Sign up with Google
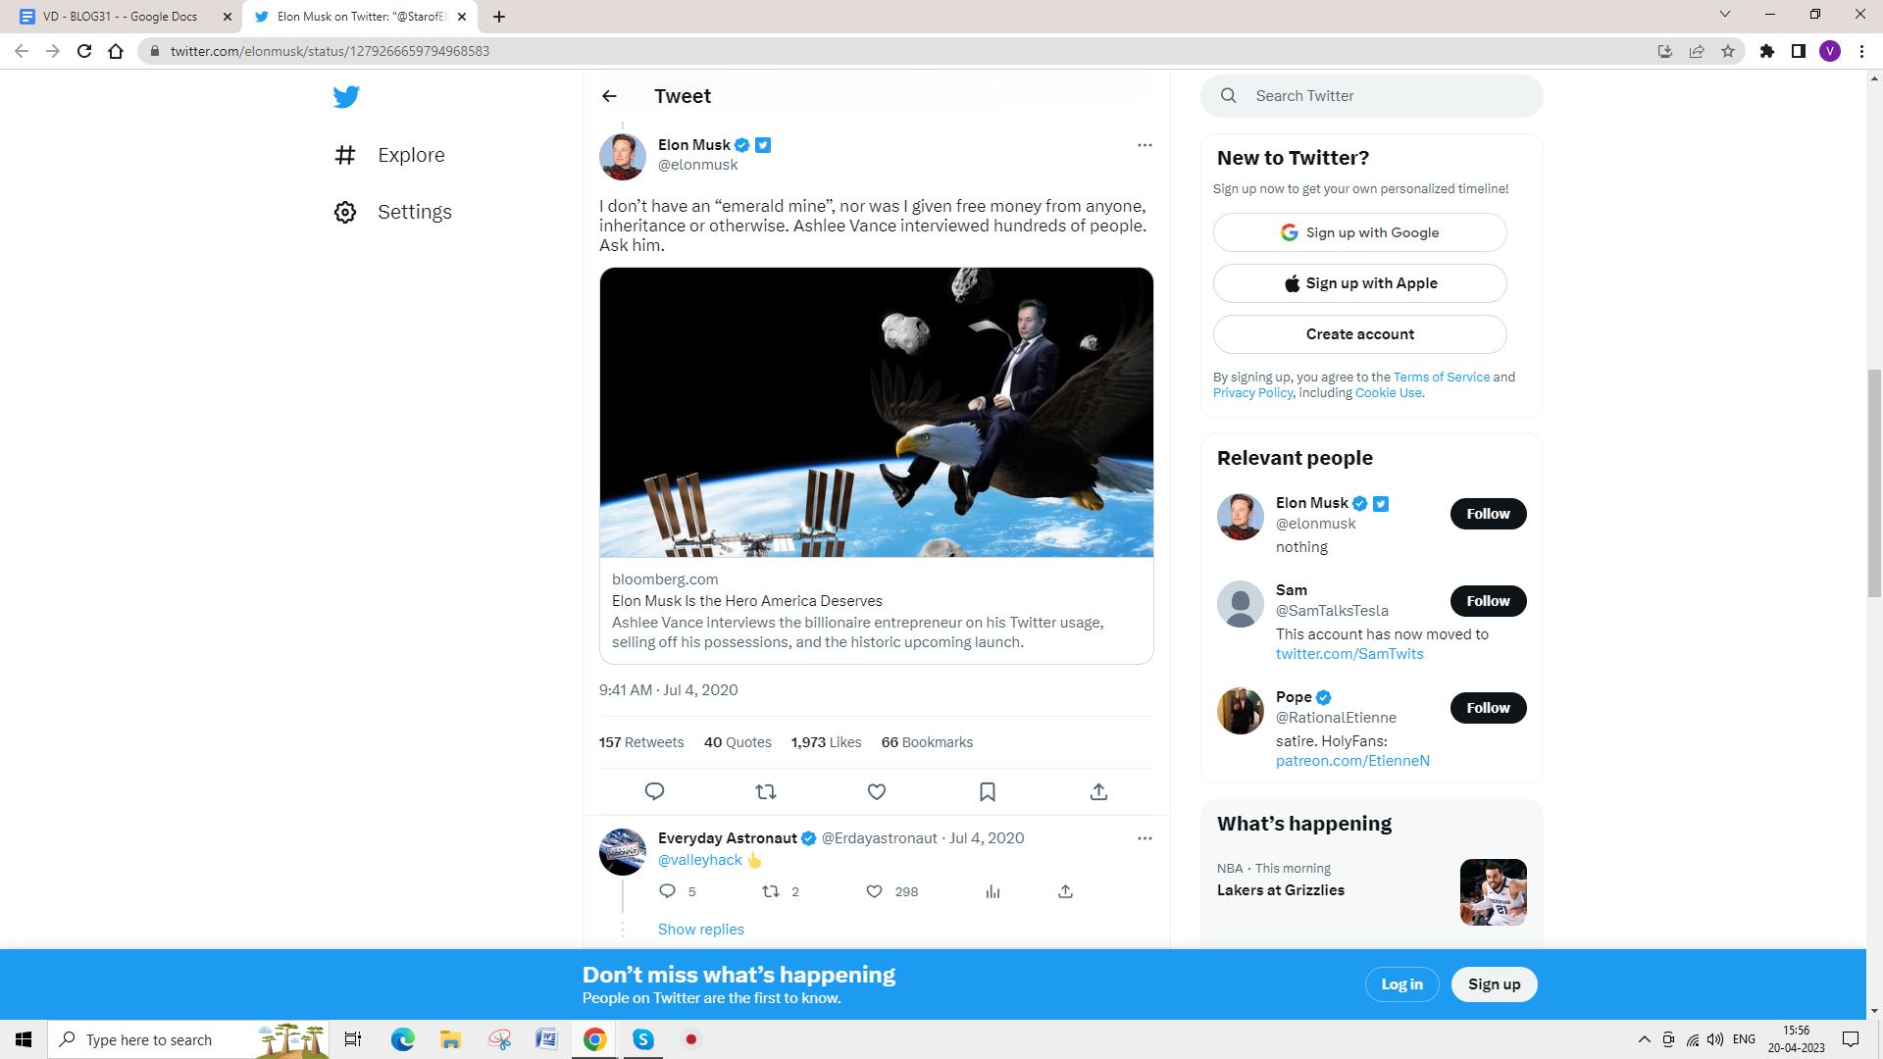 [x=1359, y=232]
